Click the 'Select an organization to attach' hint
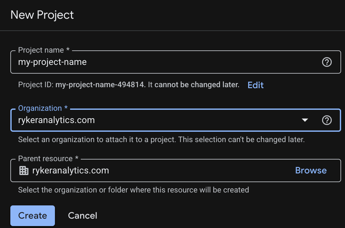The image size is (345, 228). pos(161,140)
